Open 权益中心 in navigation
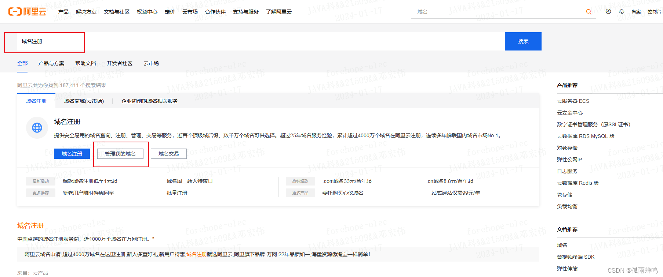 (x=147, y=12)
